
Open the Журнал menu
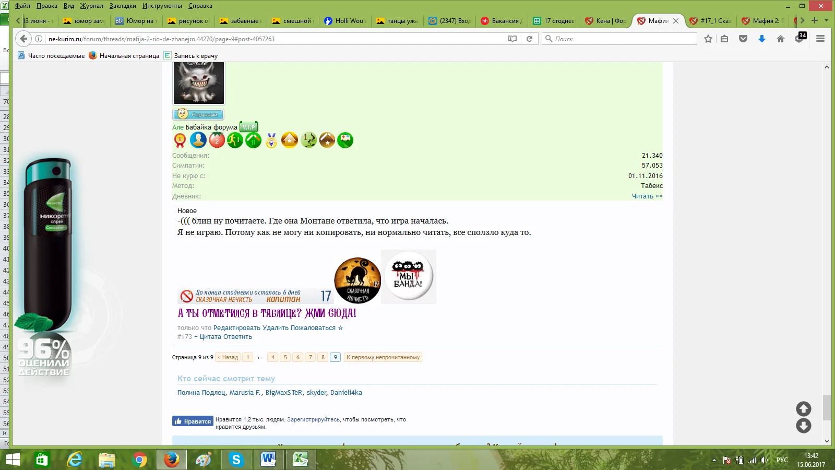click(x=91, y=6)
